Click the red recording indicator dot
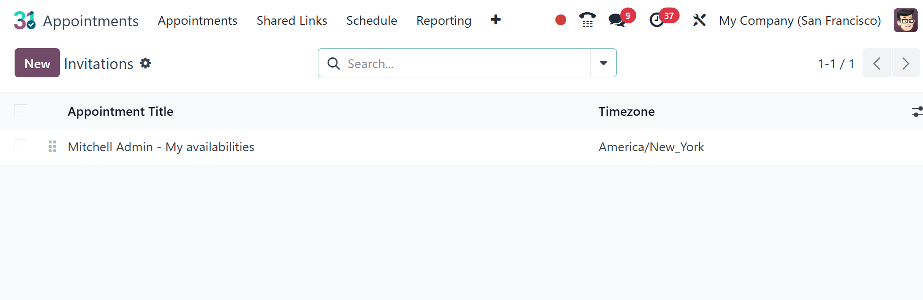 561,20
